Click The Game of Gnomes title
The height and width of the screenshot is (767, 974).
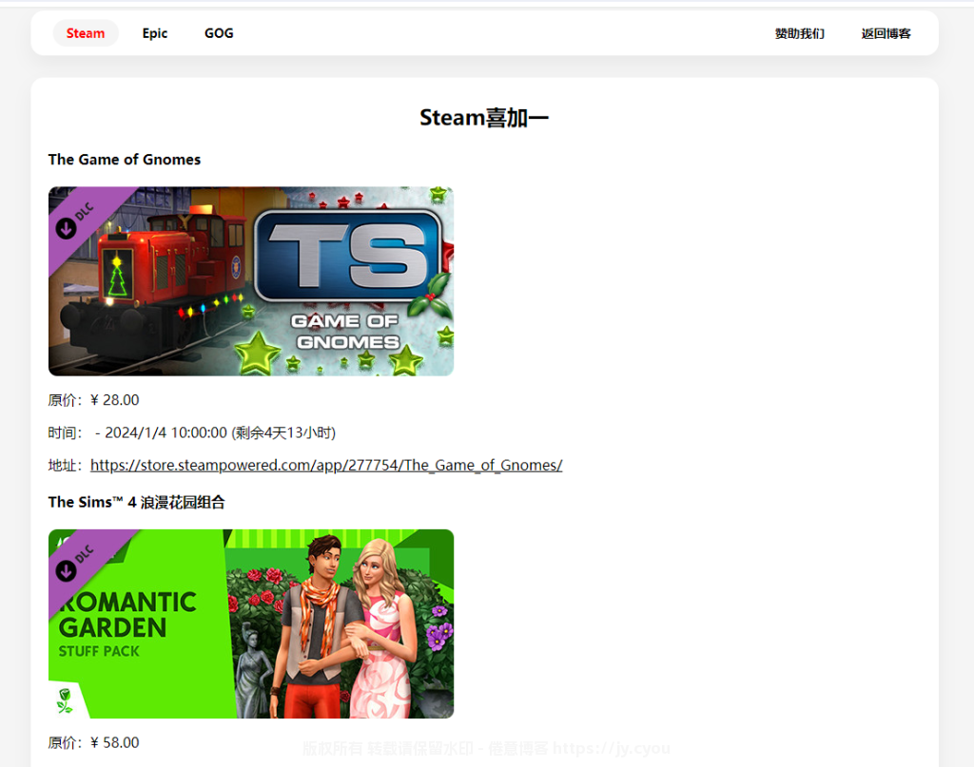[125, 159]
